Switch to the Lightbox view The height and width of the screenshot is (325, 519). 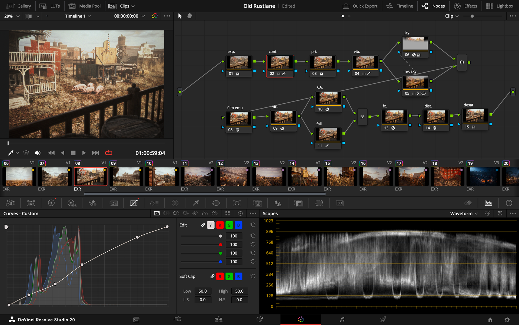[500, 6]
